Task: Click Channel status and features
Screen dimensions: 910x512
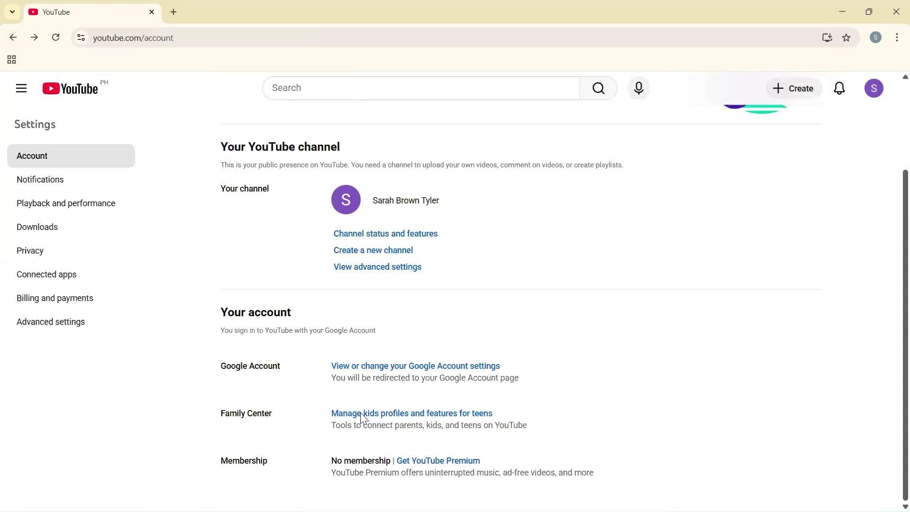Action: point(385,233)
